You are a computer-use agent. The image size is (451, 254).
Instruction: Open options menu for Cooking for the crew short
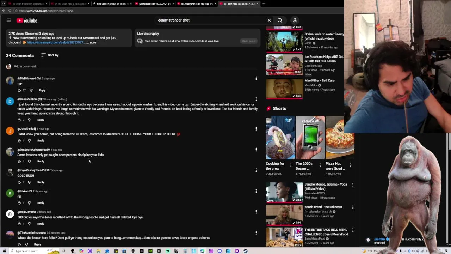pyautogui.click(x=291, y=165)
